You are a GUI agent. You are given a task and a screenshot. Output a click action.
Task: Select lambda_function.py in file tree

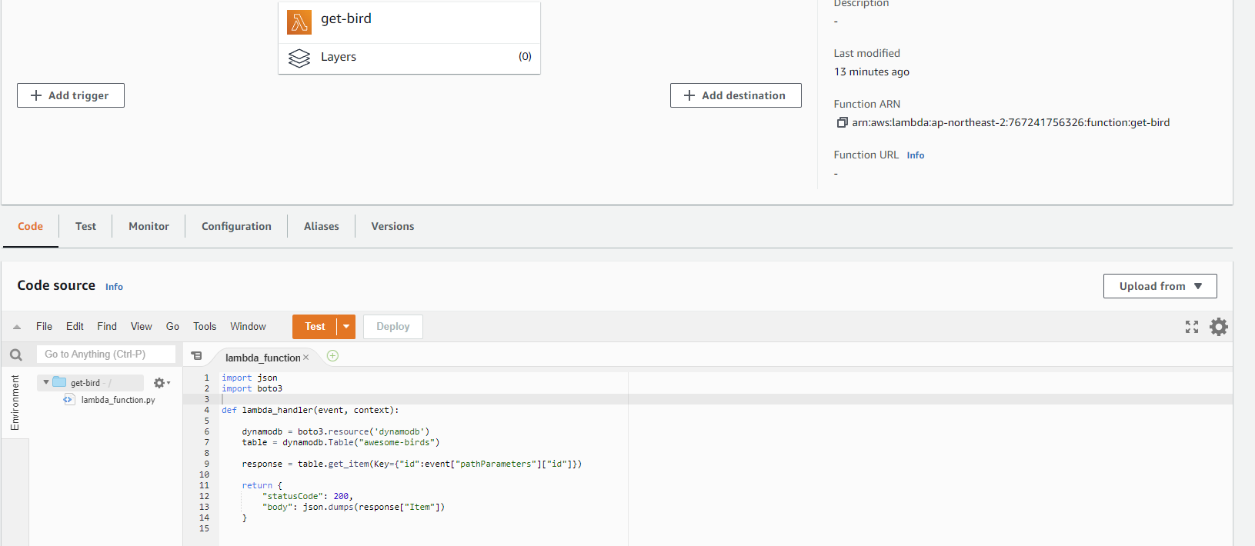(118, 400)
